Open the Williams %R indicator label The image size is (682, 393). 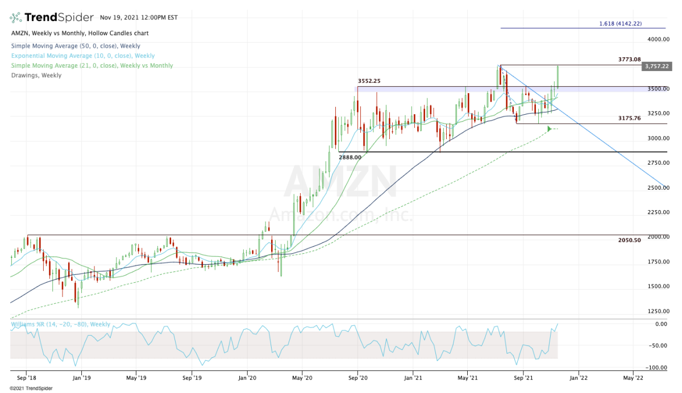coord(60,324)
